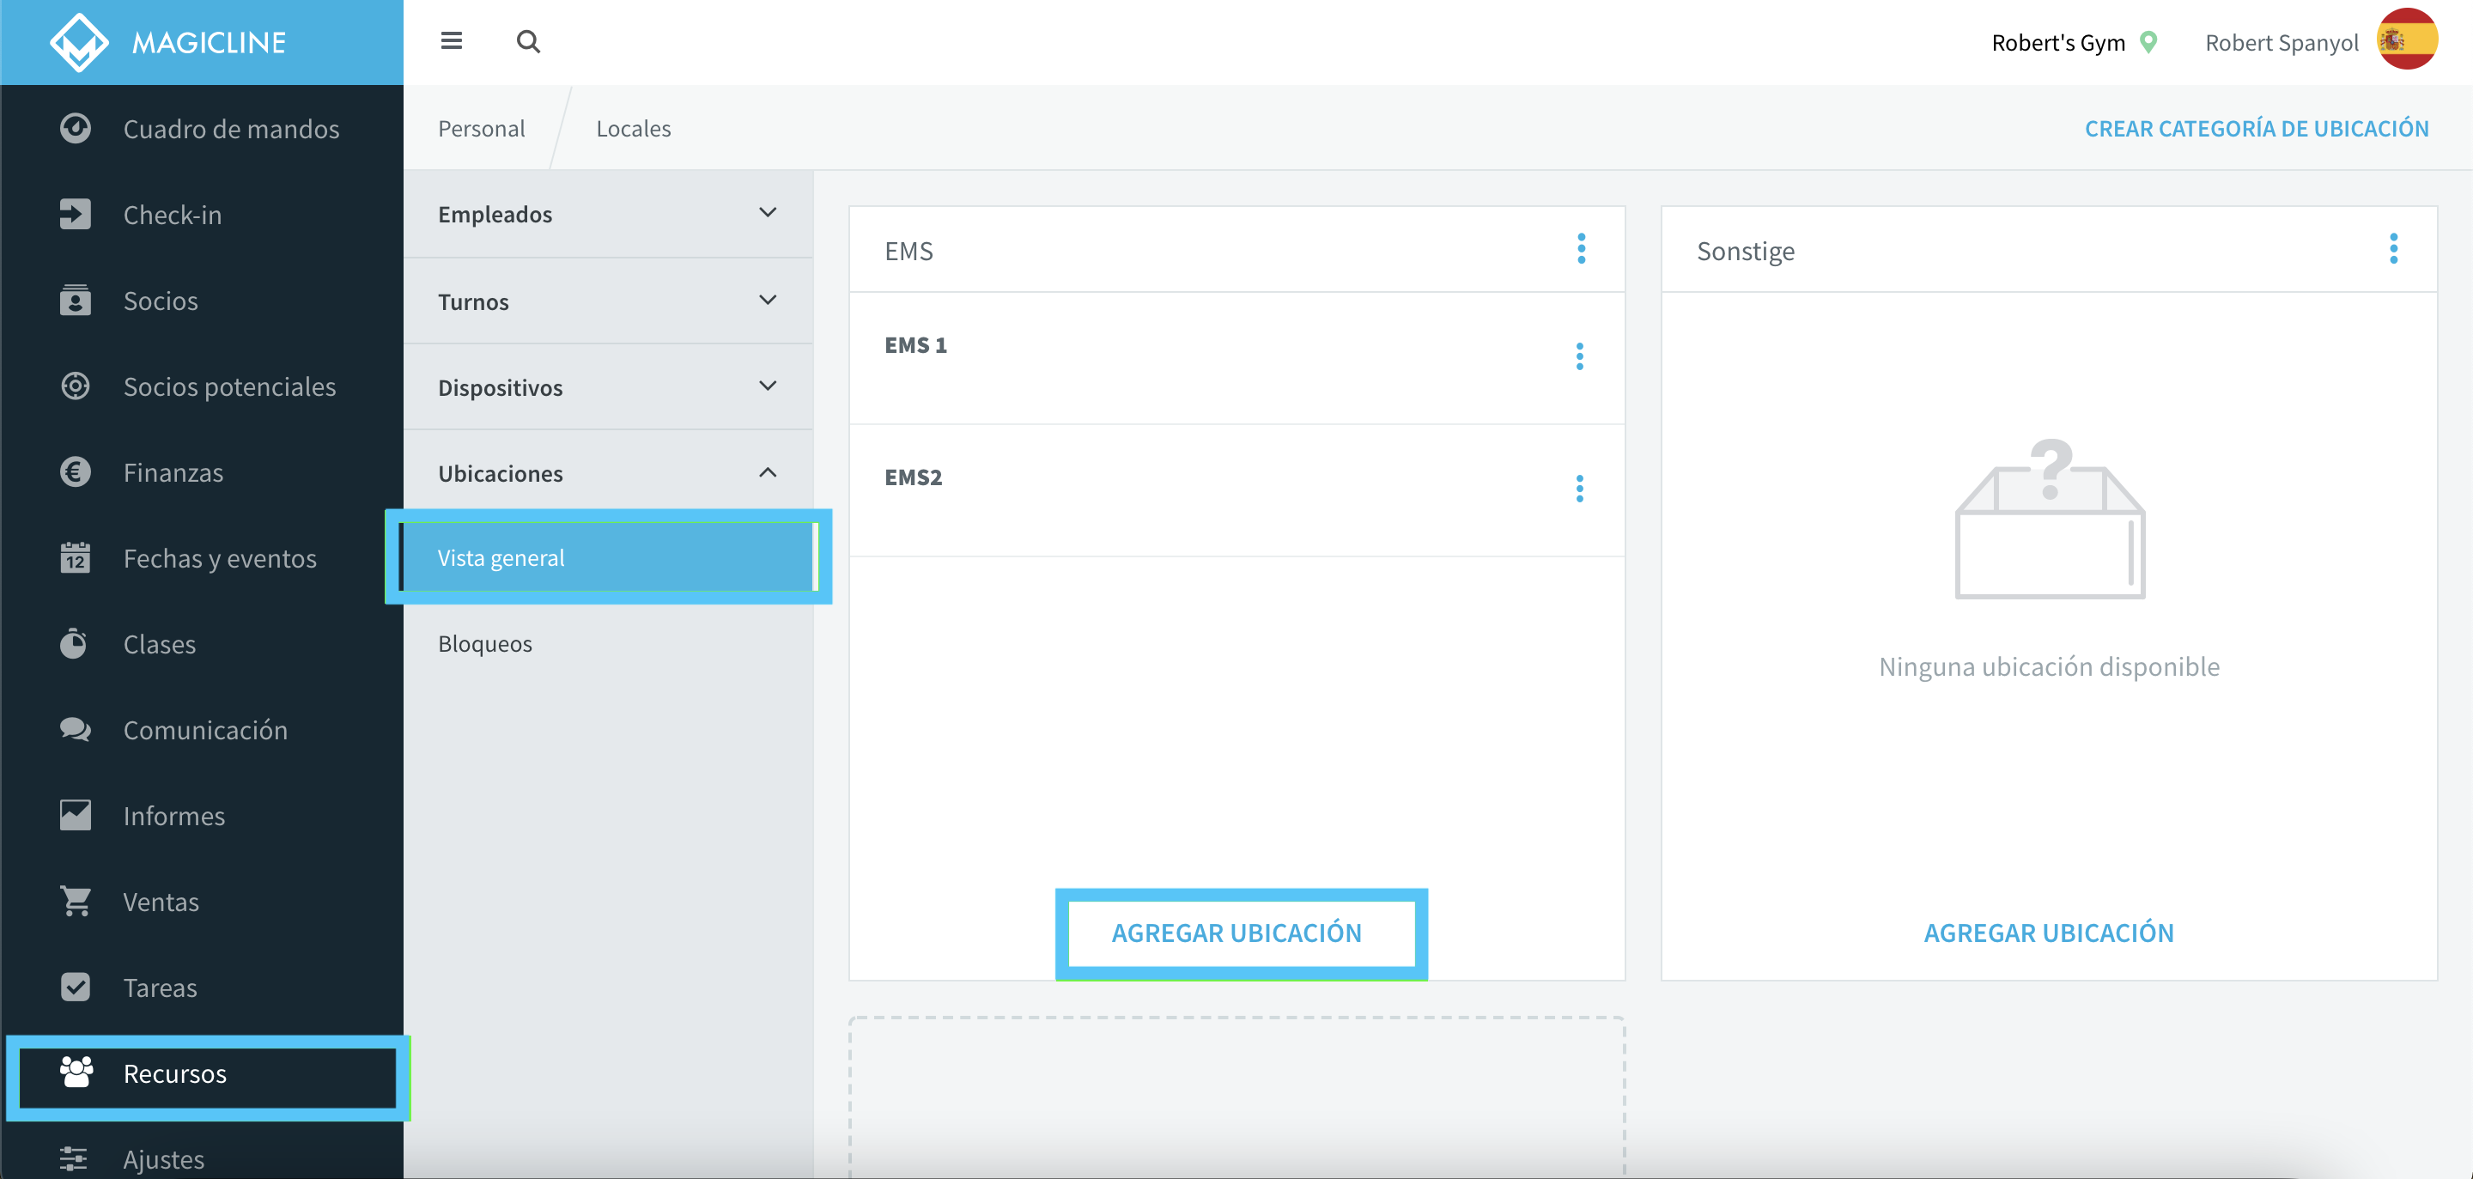Click the empty box placeholder illustration
The height and width of the screenshot is (1179, 2473).
pos(2050,519)
